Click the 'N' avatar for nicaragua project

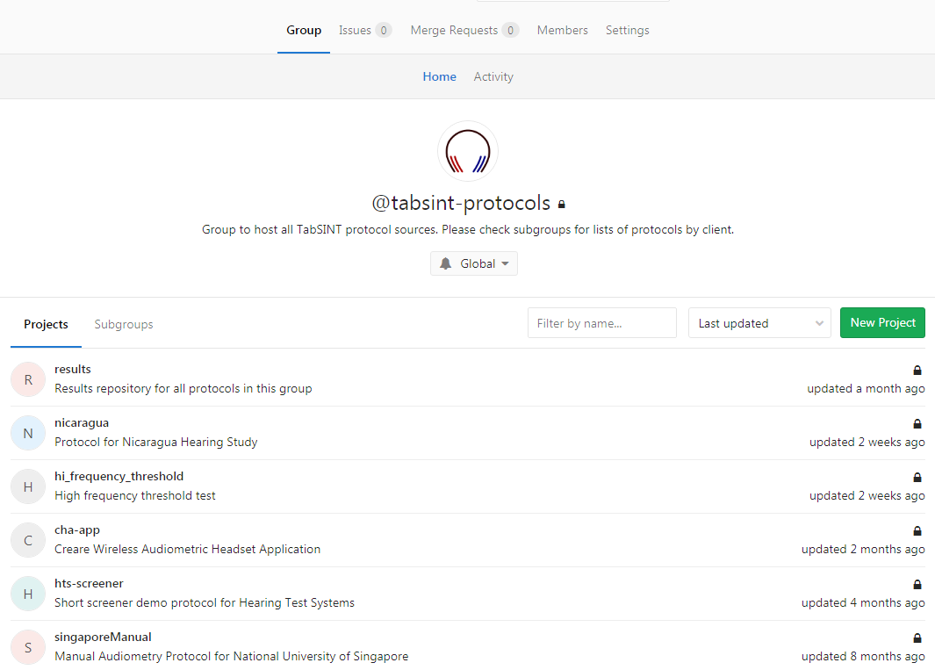pyautogui.click(x=28, y=433)
